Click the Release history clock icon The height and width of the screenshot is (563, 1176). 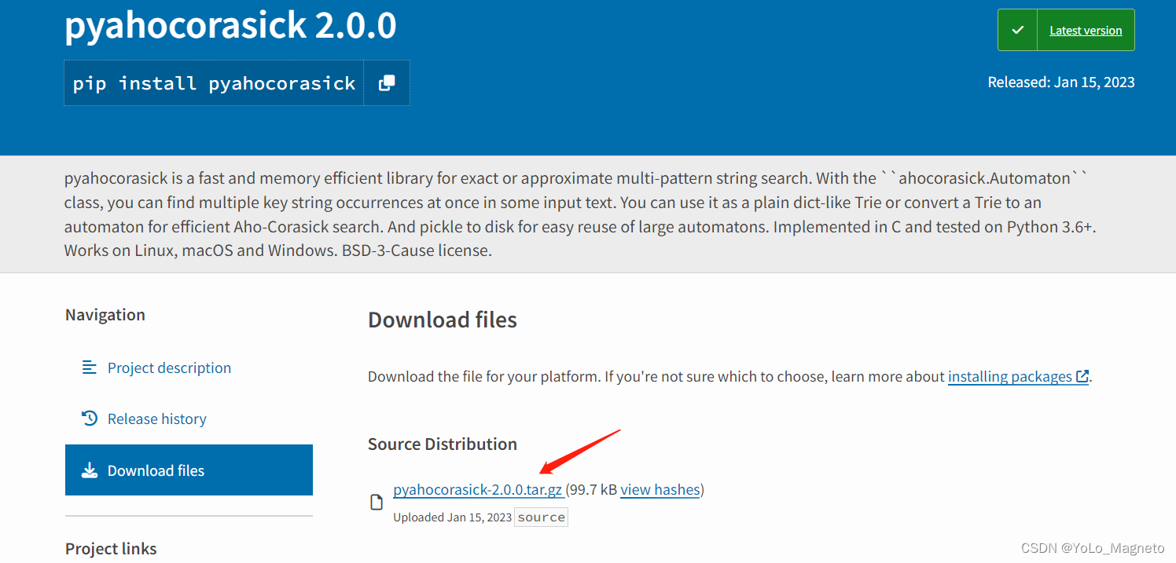(89, 418)
